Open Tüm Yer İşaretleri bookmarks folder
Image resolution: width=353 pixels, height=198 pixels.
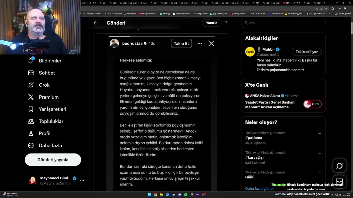tap(343, 13)
